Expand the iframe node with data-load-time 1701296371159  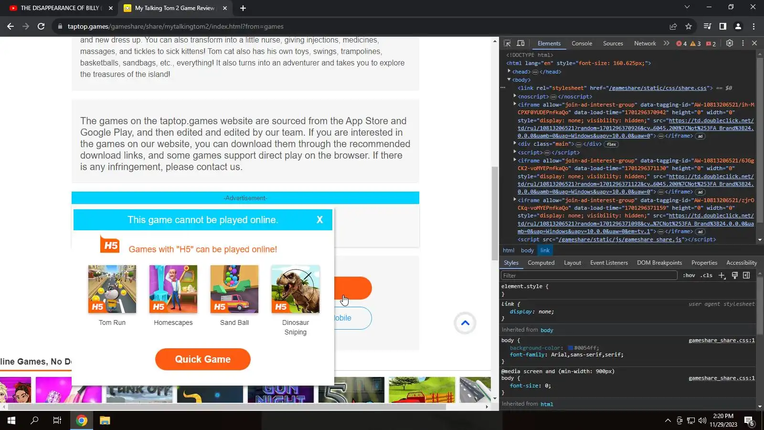click(x=515, y=200)
